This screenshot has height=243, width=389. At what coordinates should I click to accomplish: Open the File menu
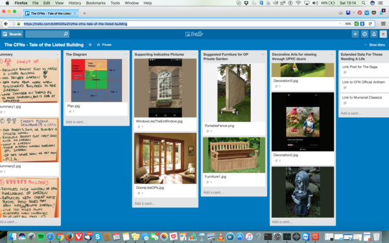click(36, 3)
